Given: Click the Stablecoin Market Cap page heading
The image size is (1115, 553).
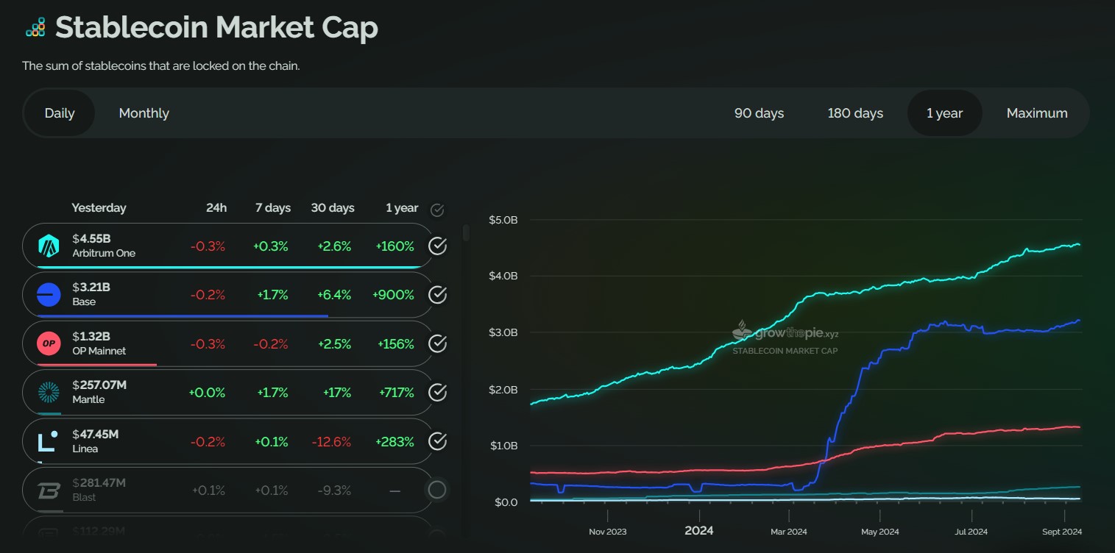Looking at the screenshot, I should [216, 28].
